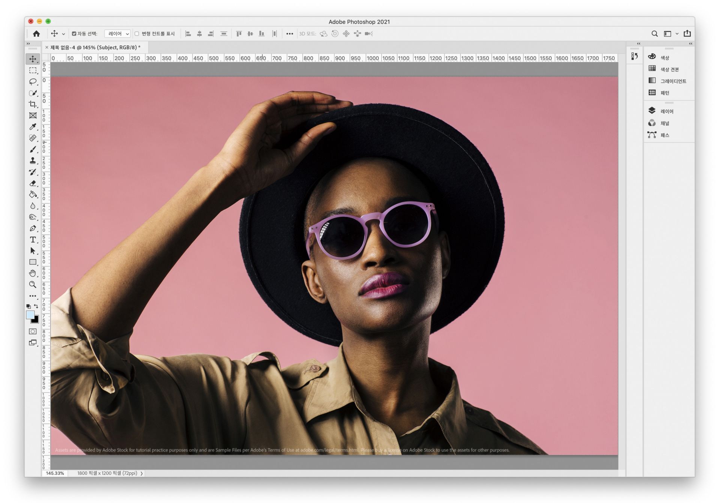
Task: Open the 채널 panel tab
Action: point(664,123)
